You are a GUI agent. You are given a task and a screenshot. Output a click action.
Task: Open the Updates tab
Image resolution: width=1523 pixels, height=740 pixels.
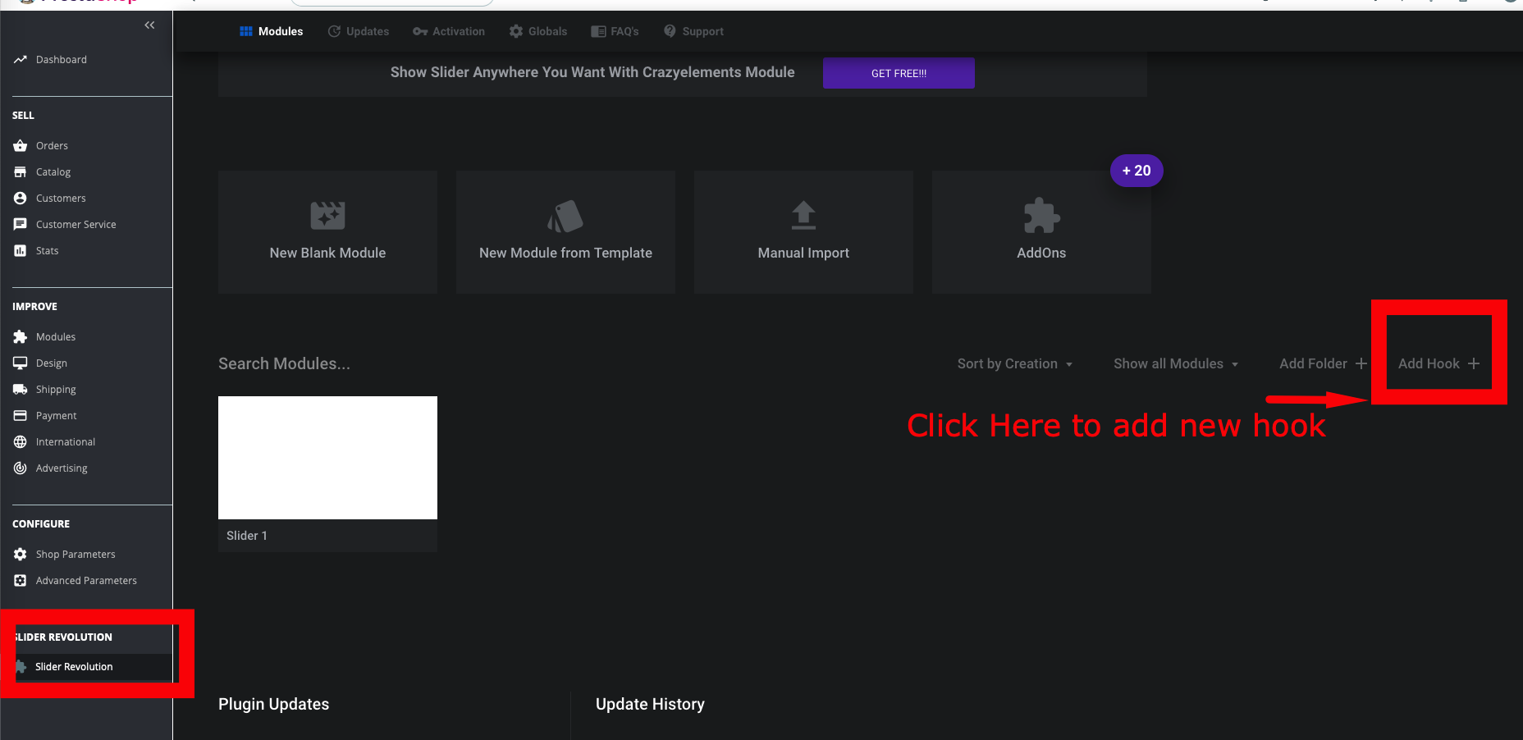(x=359, y=31)
